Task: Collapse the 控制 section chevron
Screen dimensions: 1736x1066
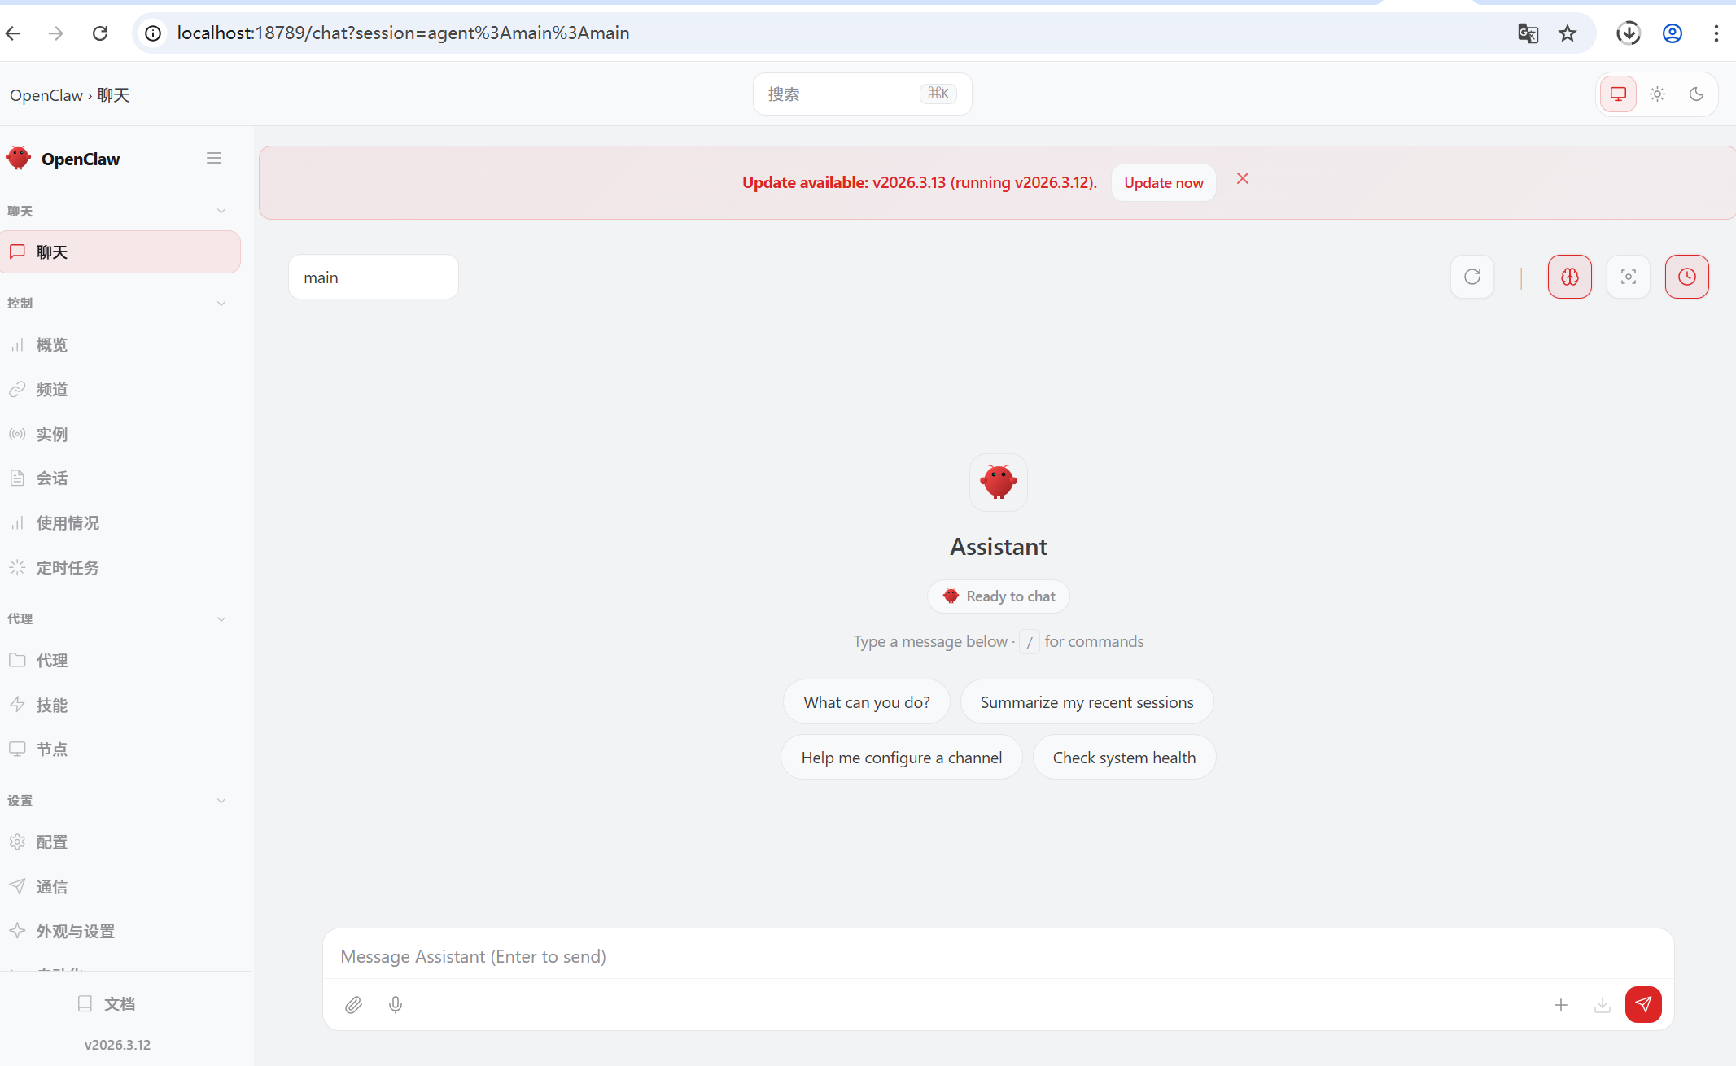Action: click(x=221, y=304)
